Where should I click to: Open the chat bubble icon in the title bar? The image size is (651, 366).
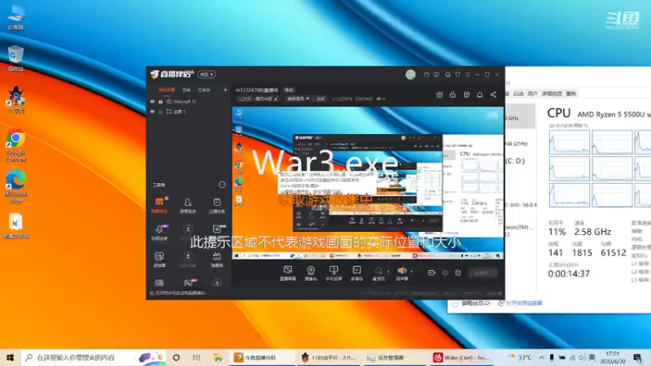(448, 75)
